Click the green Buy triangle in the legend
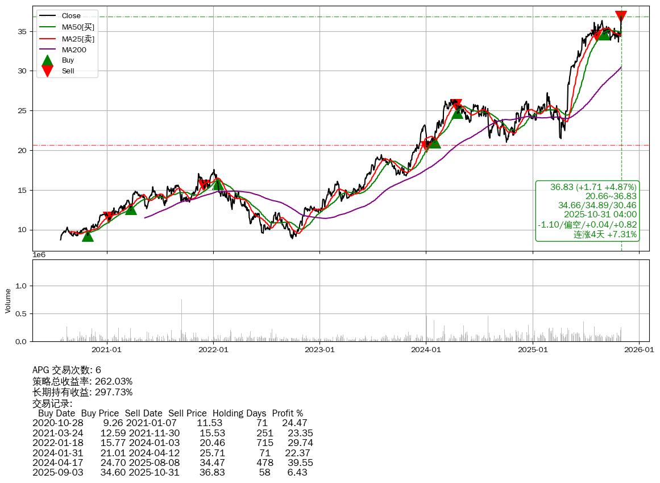Viewport: 660px width, 483px height. coord(48,60)
